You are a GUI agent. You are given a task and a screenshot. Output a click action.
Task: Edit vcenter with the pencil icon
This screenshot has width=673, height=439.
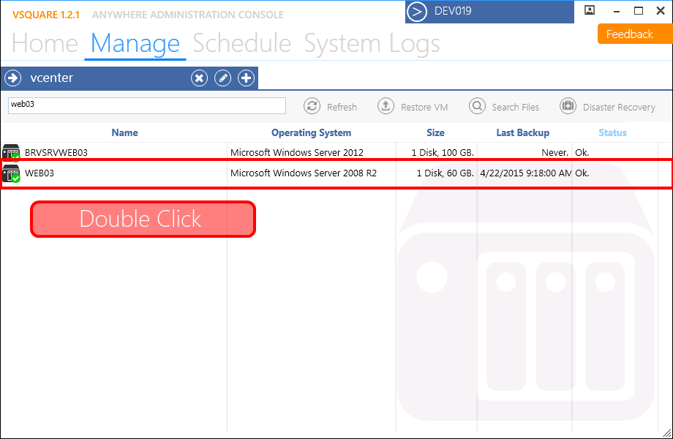[223, 78]
